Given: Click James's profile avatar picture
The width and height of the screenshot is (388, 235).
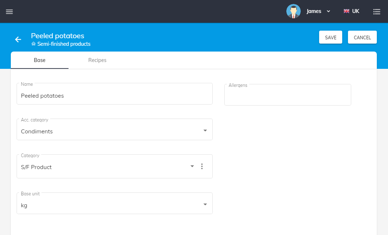Looking at the screenshot, I should (x=293, y=11).
